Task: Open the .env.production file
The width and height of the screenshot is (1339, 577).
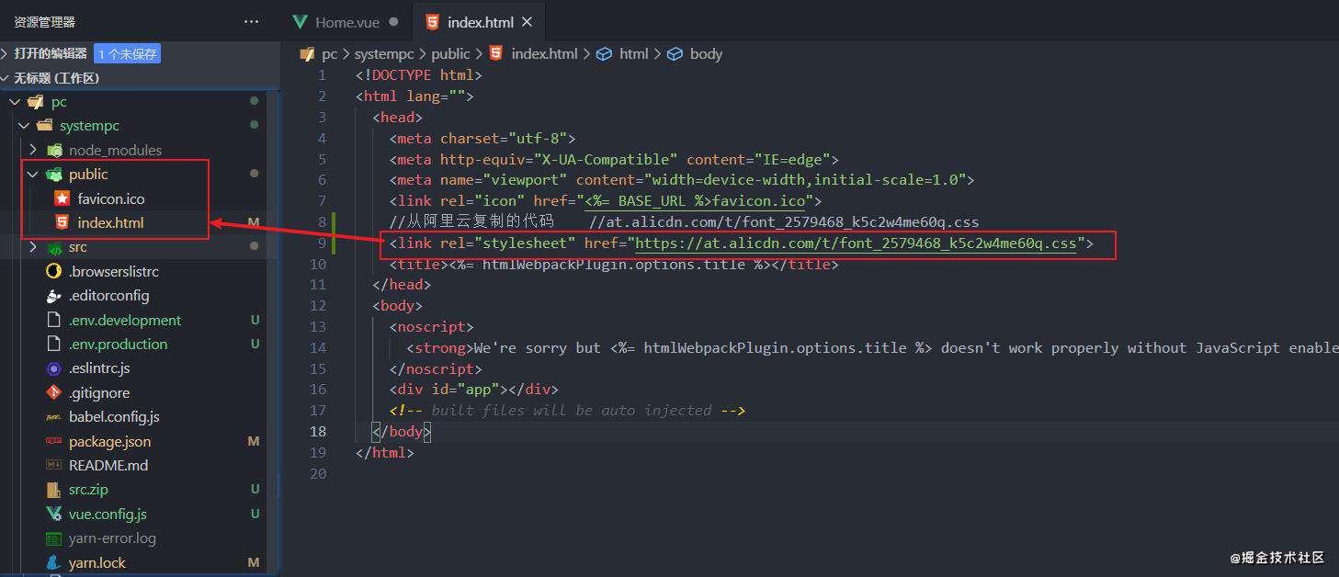Action: (x=118, y=344)
